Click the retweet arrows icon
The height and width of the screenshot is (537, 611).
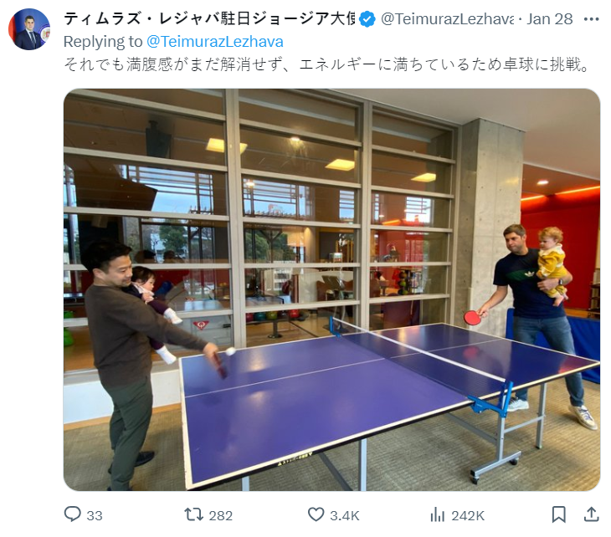pyautogui.click(x=193, y=514)
